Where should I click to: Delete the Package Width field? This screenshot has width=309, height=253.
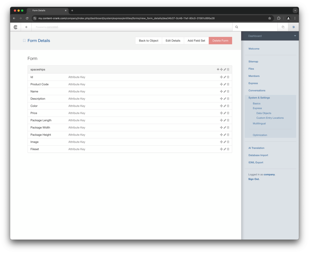tap(228, 128)
